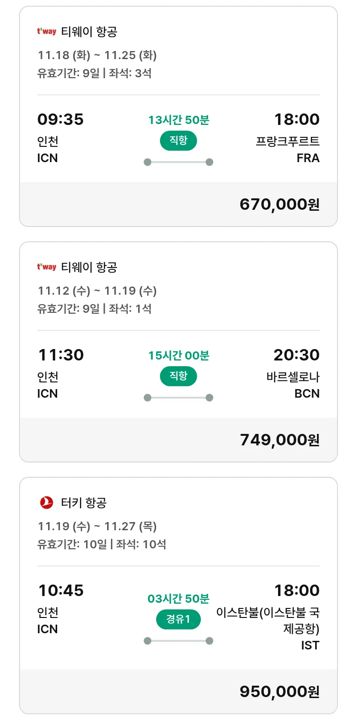Select the 670,000원 Frankfurt fare

coord(279,204)
